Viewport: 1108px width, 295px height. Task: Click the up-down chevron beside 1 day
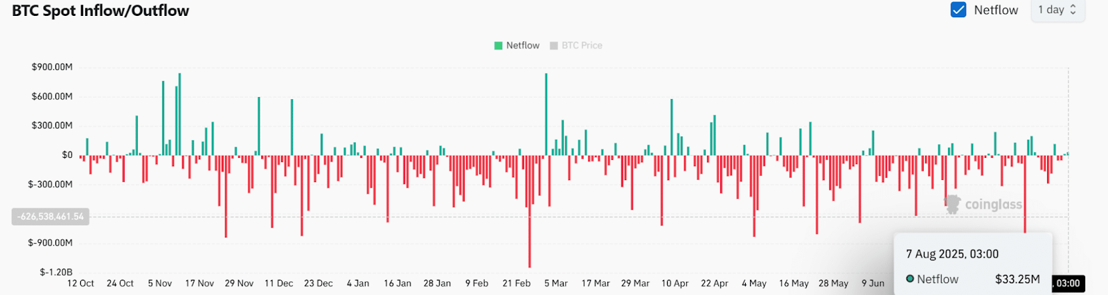point(1073,10)
